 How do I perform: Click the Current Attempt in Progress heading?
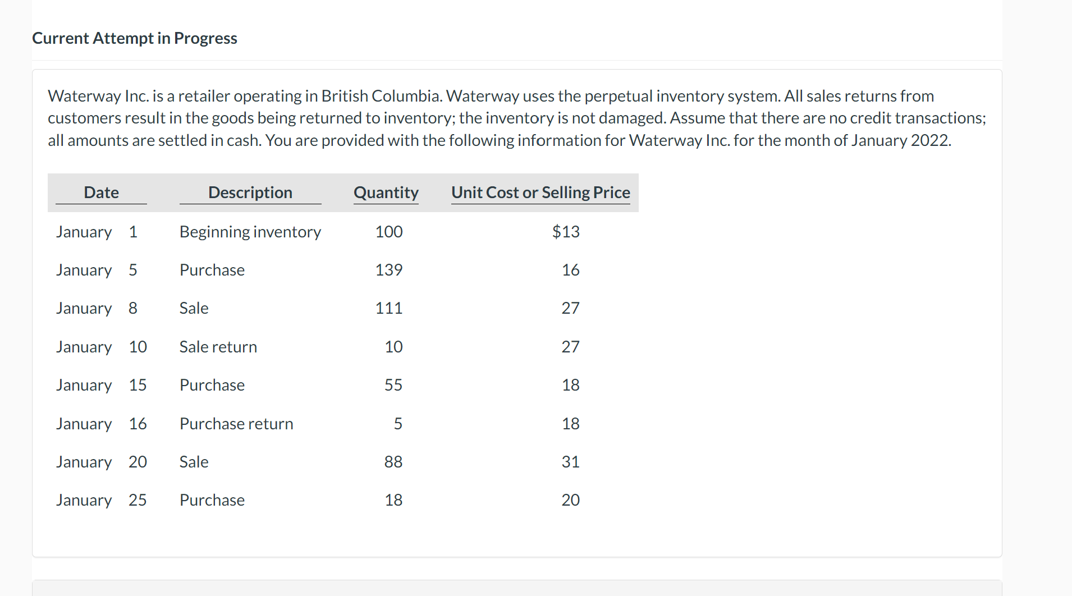135,38
